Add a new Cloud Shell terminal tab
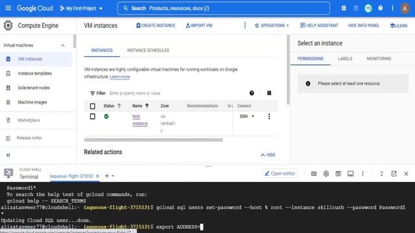The image size is (415, 233). pyautogui.click(x=107, y=175)
